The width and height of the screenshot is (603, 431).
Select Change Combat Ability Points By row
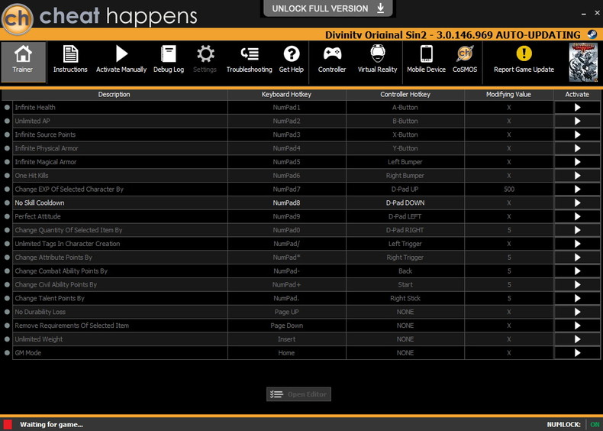(120, 271)
